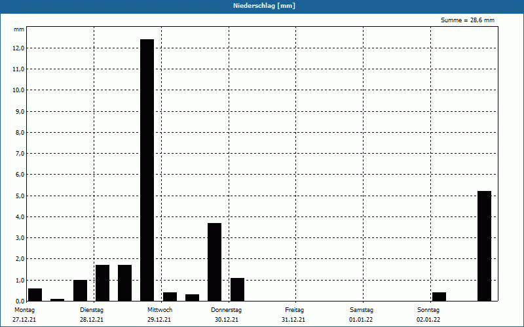
Task: Click the 0,4 mm bar right after Mittwoch line
Action: [170, 297]
